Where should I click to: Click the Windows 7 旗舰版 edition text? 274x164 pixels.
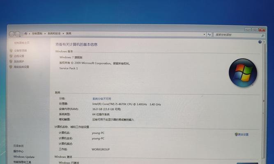click(71, 57)
